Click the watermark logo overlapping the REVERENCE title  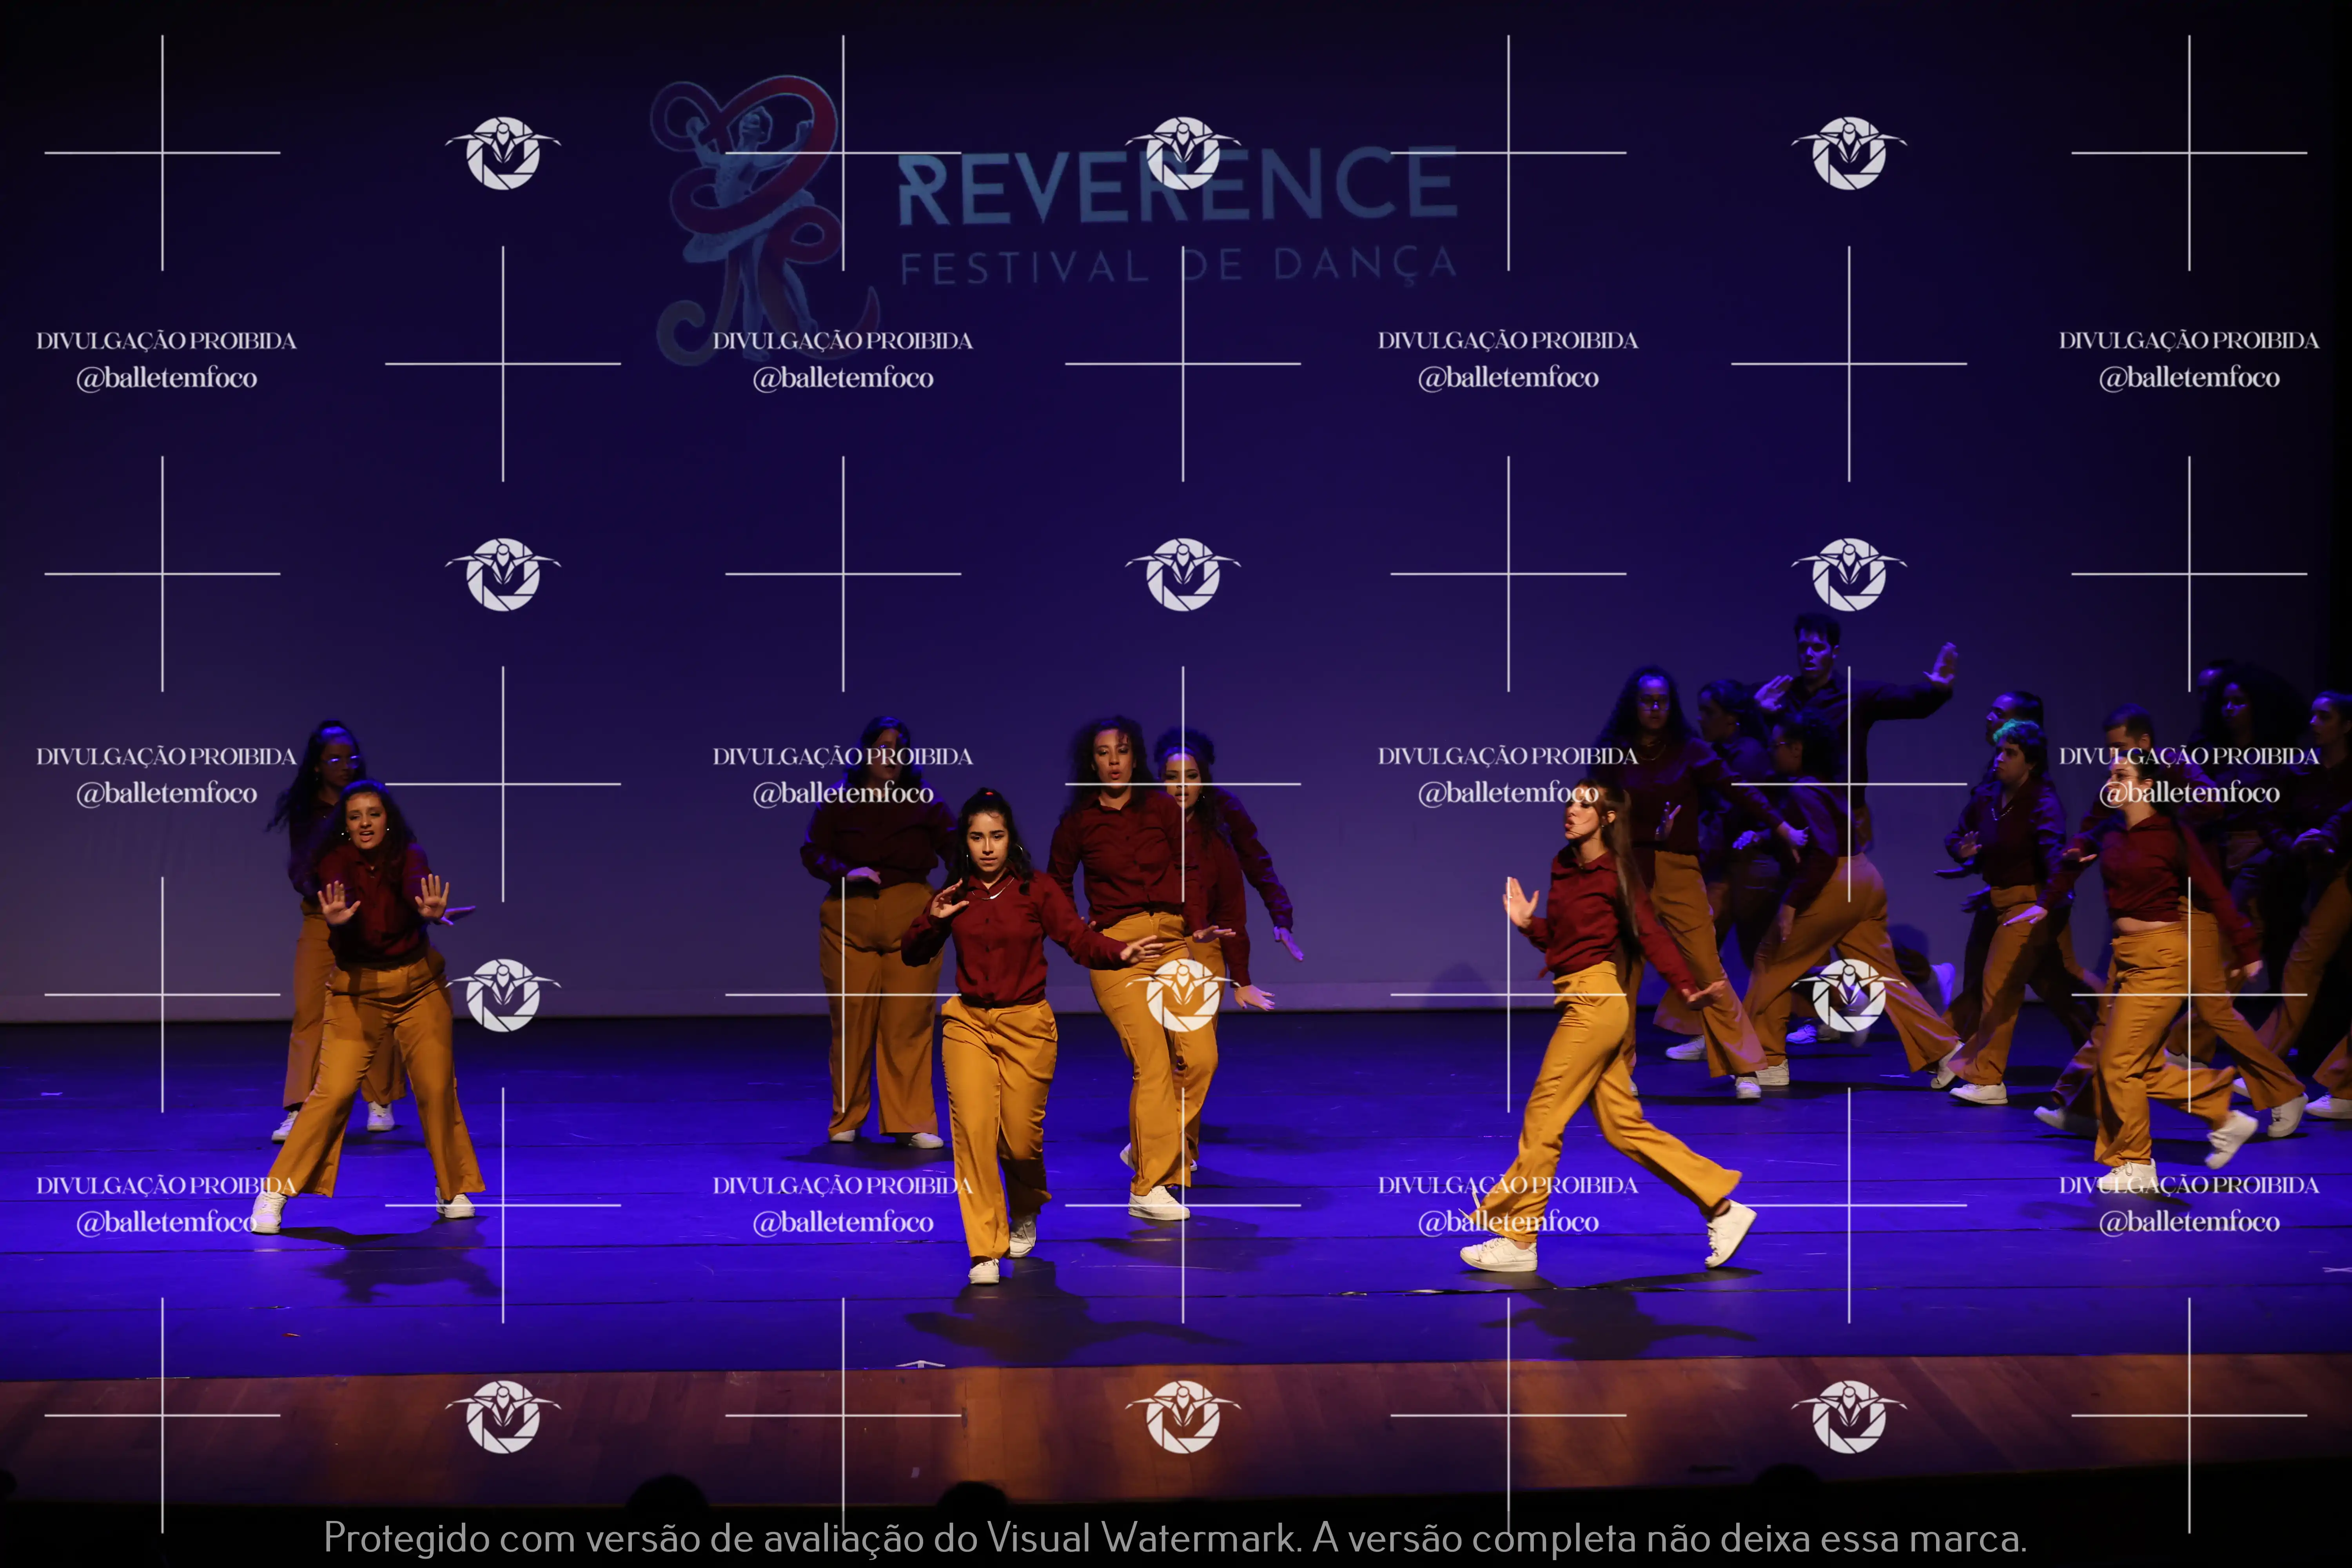pyautogui.click(x=1183, y=153)
